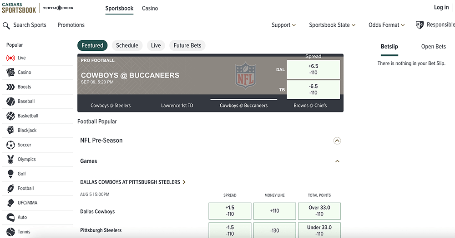Open the Odds Format dropdown
Image resolution: width=455 pixels, height=238 pixels.
click(x=386, y=25)
